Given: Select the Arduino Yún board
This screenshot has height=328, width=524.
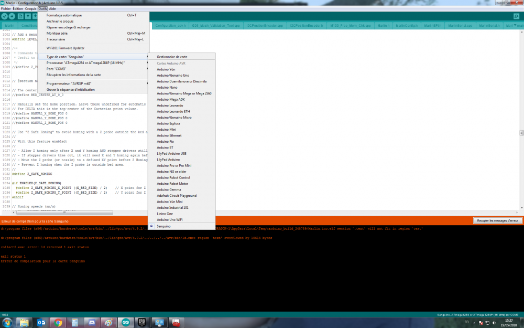Looking at the screenshot, I should point(181,70).
